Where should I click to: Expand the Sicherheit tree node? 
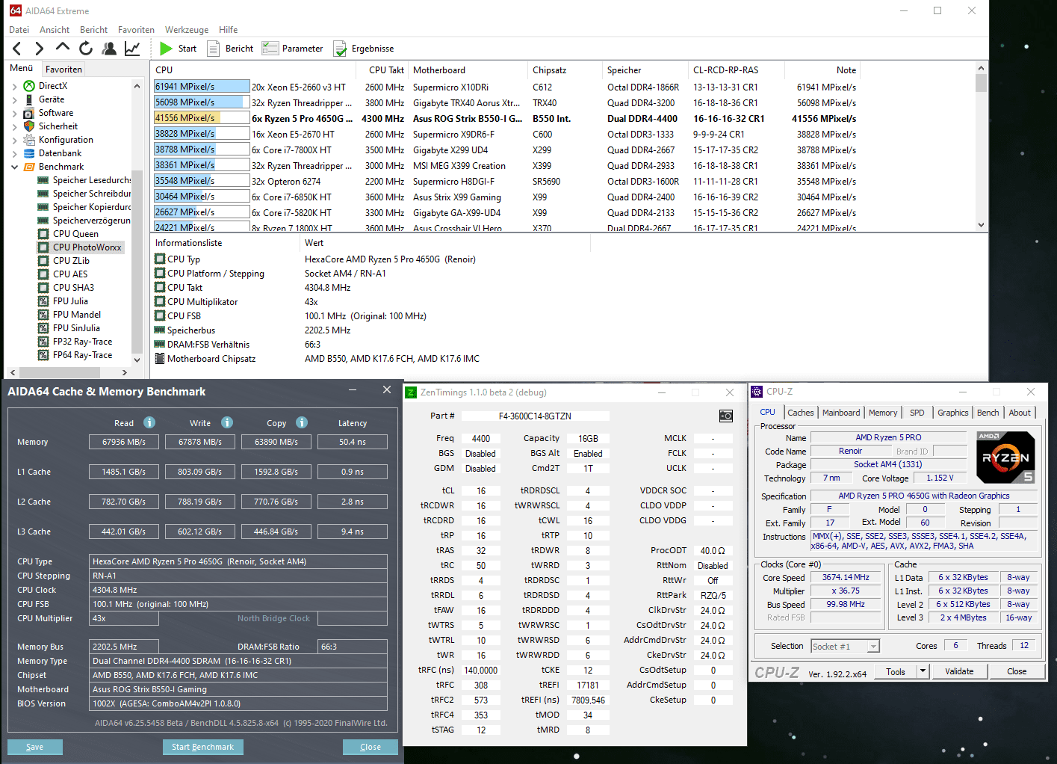pyautogui.click(x=14, y=126)
